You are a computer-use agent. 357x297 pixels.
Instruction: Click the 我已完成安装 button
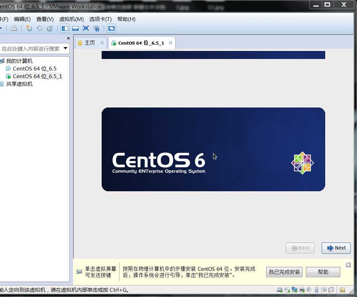click(284, 272)
